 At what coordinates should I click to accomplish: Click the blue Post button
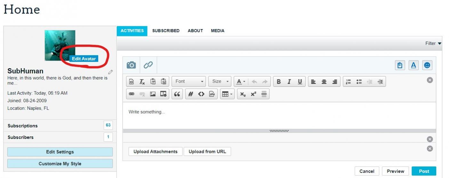[x=424, y=171]
